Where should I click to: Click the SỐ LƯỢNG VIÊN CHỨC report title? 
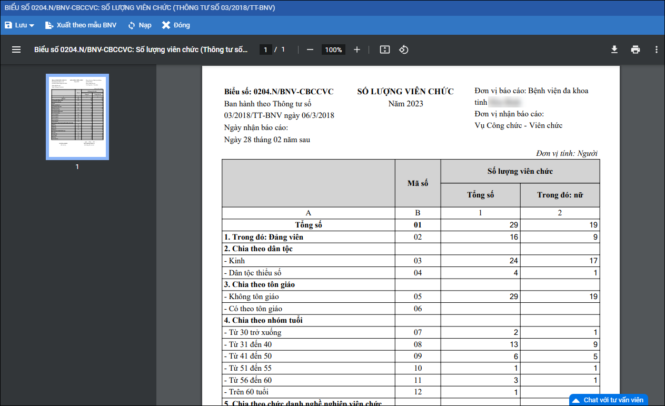[x=405, y=92]
